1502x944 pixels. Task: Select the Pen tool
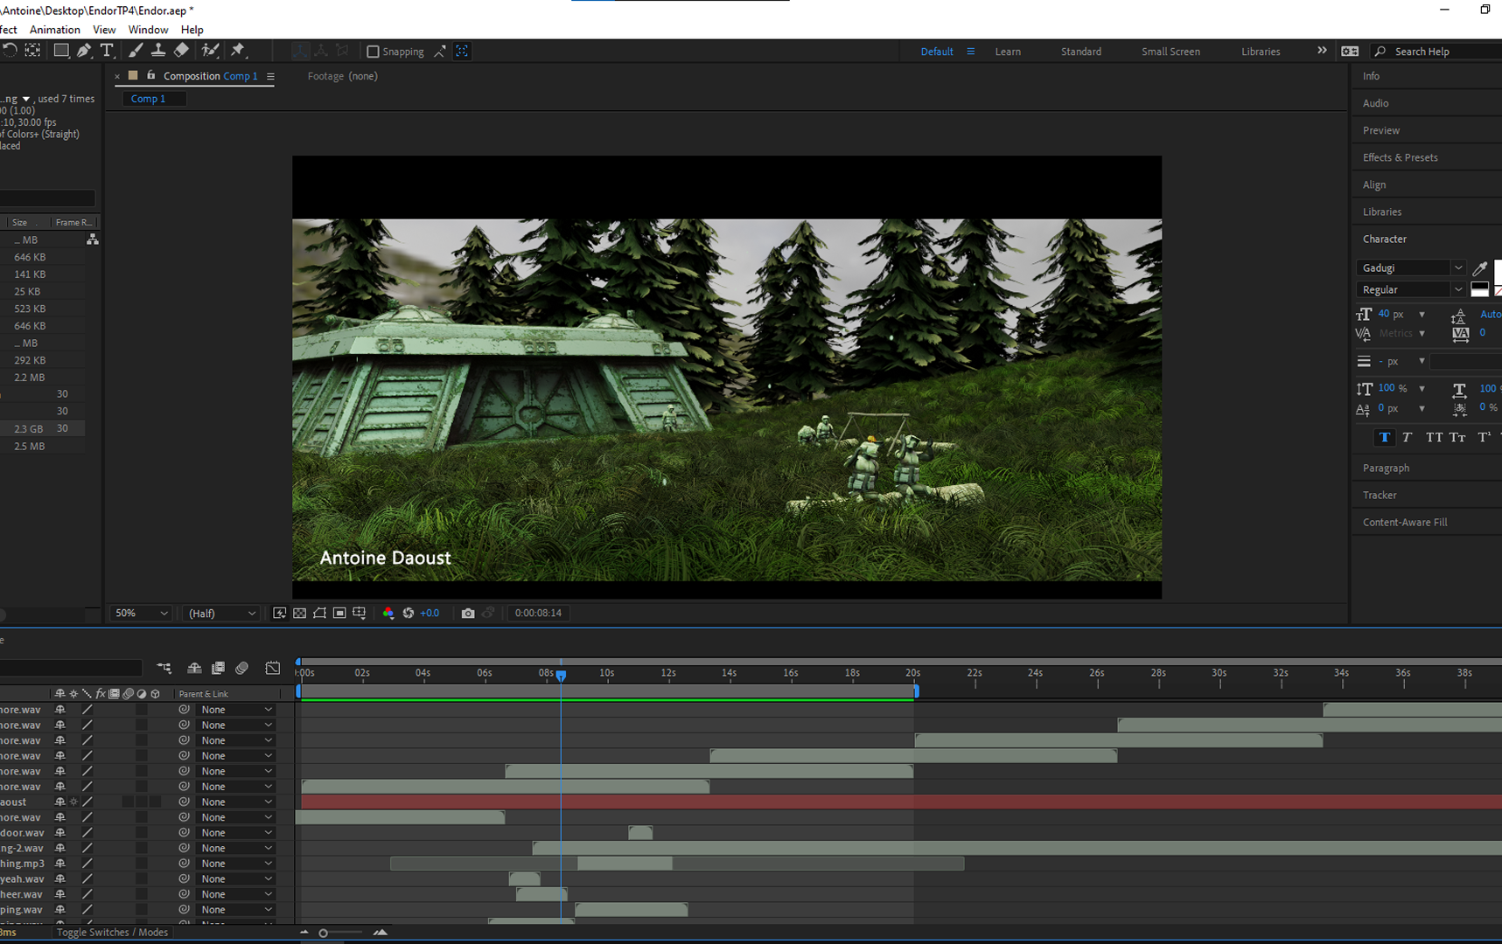coord(84,51)
